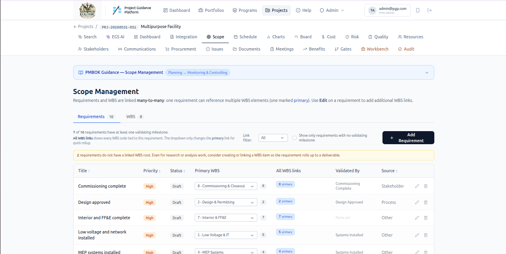Edit the Interior and FF&E complete requirement

417,218
